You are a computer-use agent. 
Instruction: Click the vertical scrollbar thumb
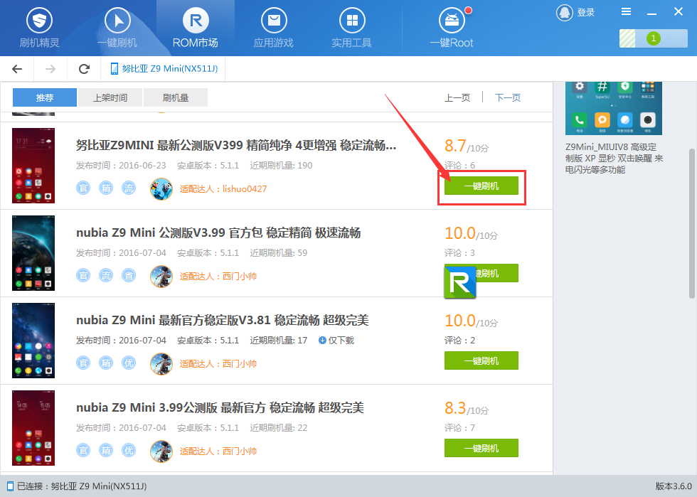coord(691,223)
